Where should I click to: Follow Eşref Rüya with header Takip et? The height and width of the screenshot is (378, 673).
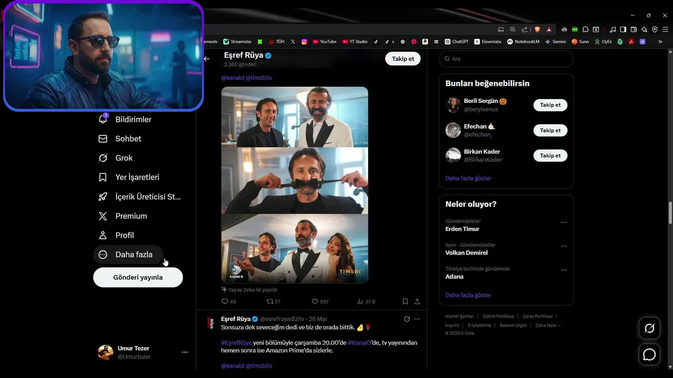(403, 59)
